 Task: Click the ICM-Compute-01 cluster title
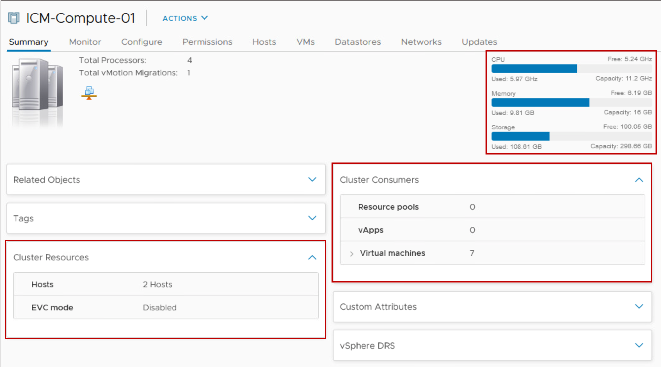pos(80,18)
